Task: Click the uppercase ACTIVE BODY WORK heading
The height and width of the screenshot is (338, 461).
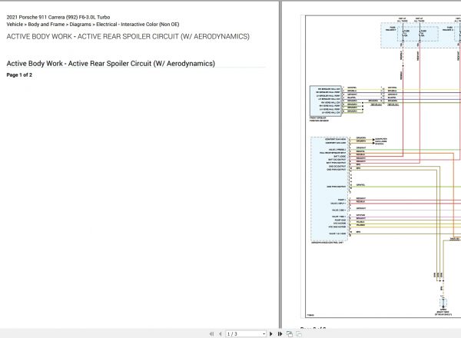Action: [128, 36]
